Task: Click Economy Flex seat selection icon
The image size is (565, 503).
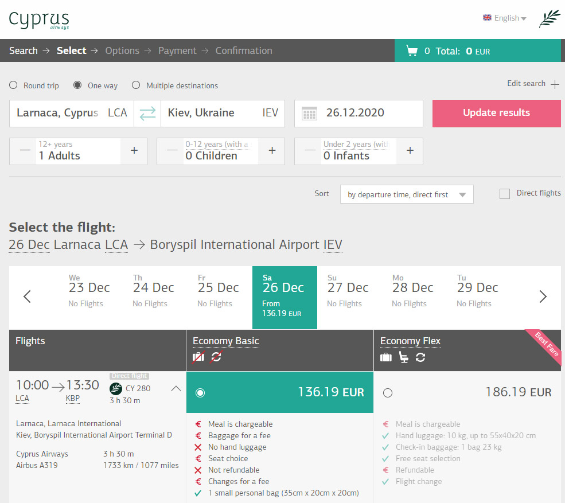Action: (404, 357)
